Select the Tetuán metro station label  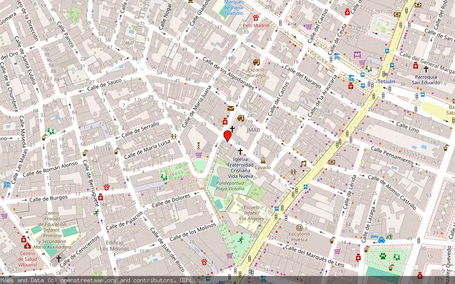click(386, 81)
